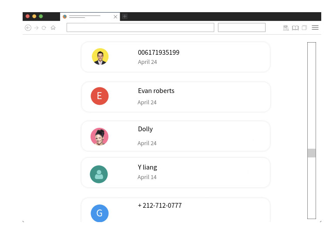Viewport: 333px width, 246px height.
Task: Click the red E avatar of Evan roberts
Action: point(100,96)
